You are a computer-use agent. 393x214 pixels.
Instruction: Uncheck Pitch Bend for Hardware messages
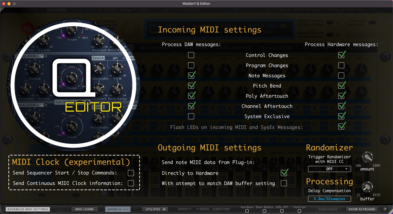tap(341, 86)
